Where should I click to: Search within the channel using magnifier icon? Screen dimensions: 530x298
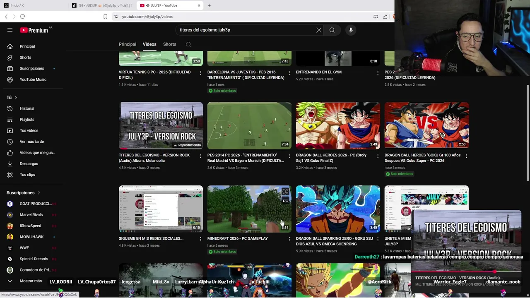pyautogui.click(x=188, y=44)
